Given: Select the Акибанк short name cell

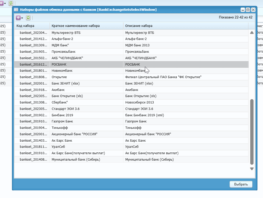Looking at the screenshot, I should tap(86, 90).
